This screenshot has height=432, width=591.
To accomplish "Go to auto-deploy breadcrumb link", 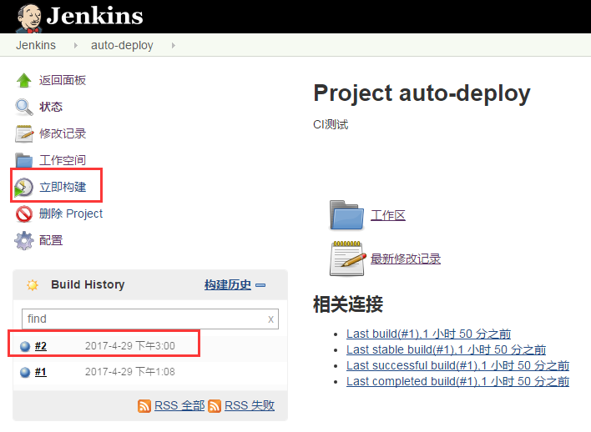I will point(122,46).
